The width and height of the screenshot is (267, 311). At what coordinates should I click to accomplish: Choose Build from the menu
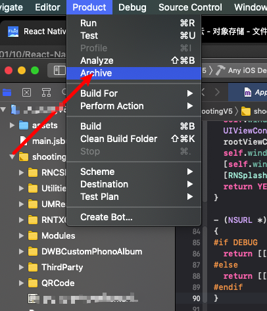click(133, 126)
